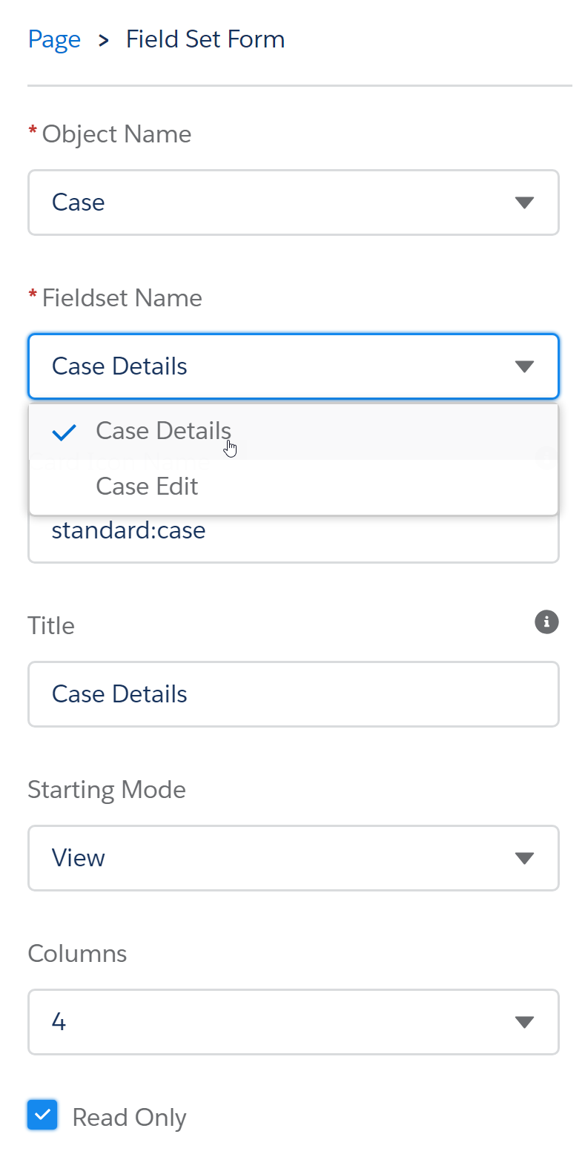585x1157 pixels.
Task: Open the Starting Mode dropdown set to View
Action: click(x=282, y=858)
